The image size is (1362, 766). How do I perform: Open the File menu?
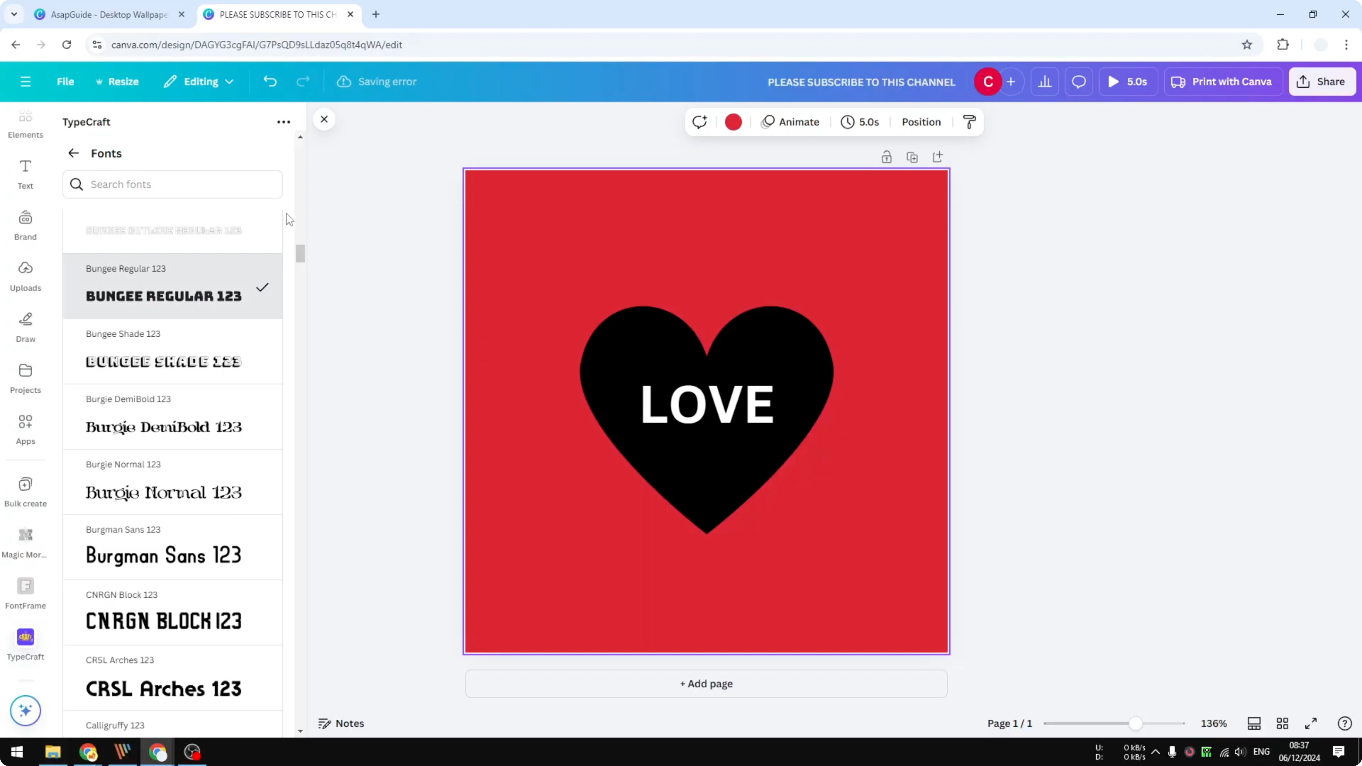coord(66,81)
